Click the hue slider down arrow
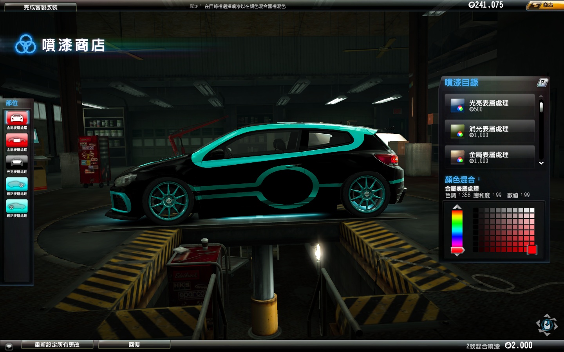Screen dimensions: 564x352 click(x=457, y=255)
